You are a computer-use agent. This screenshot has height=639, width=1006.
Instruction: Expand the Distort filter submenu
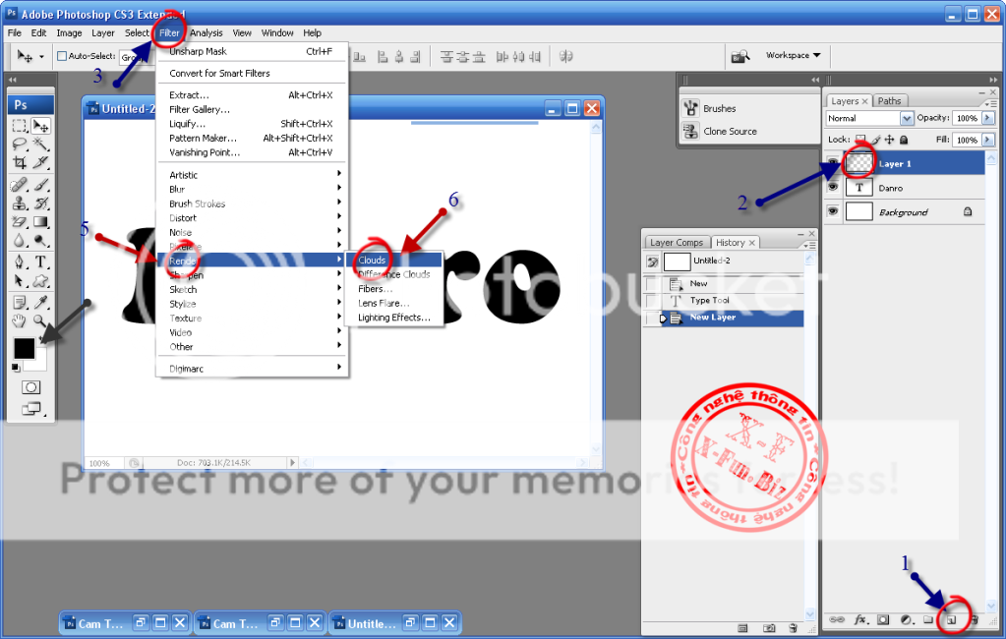tap(254, 217)
